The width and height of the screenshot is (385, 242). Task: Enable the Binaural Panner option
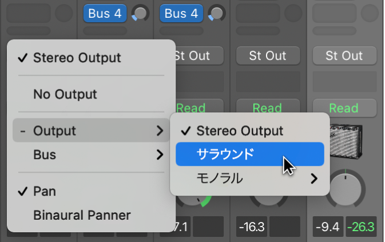click(81, 216)
